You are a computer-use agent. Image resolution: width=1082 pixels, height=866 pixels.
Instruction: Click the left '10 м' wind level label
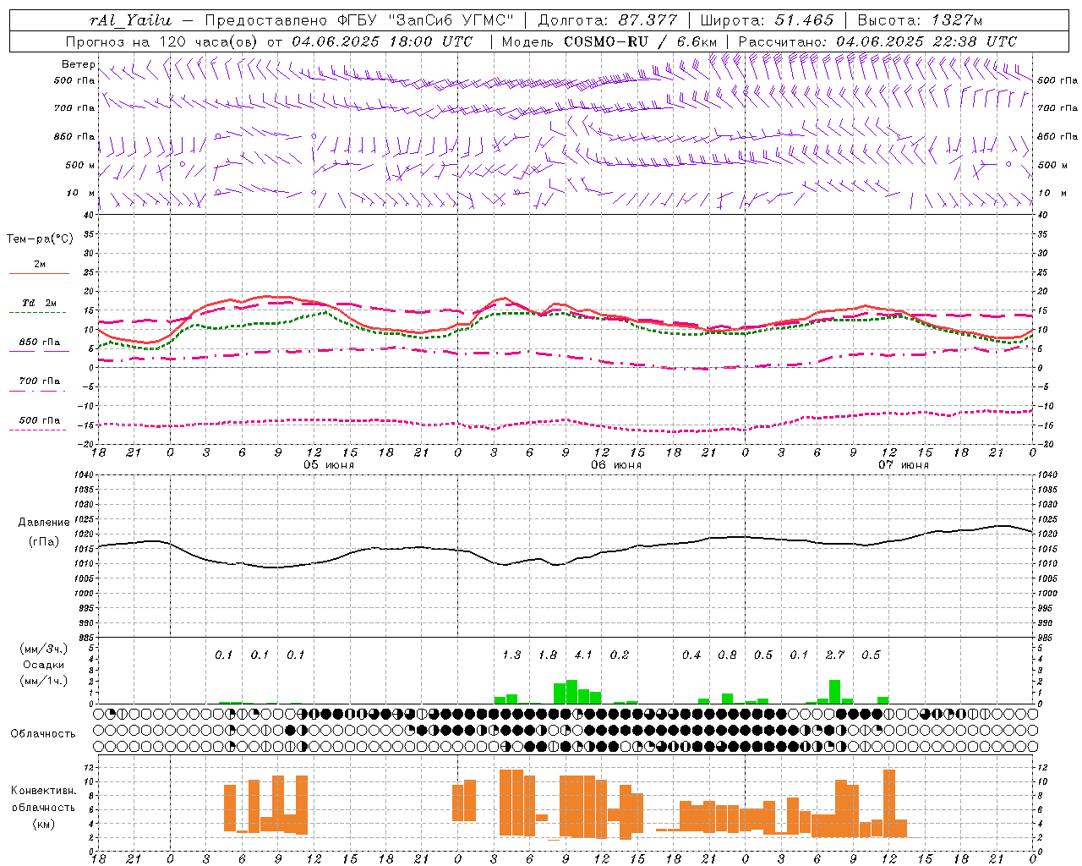pyautogui.click(x=81, y=193)
